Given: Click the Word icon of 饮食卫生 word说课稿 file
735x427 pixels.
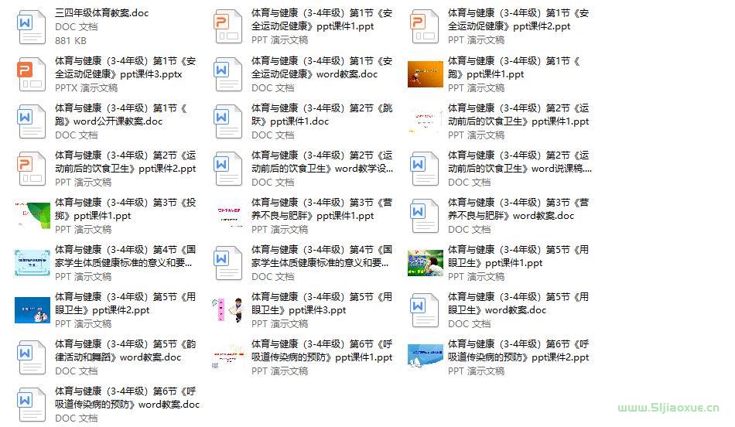Looking at the screenshot, I should tap(426, 169).
